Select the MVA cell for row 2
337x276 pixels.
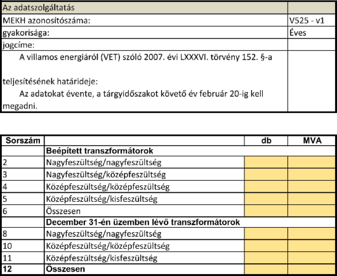coord(312,162)
